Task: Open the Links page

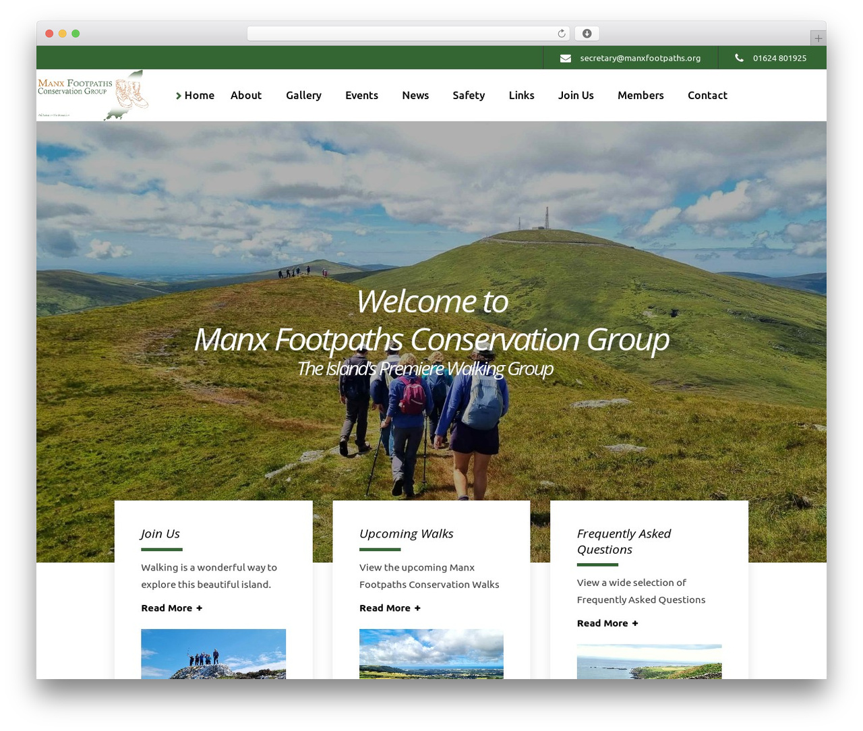Action: pos(521,95)
